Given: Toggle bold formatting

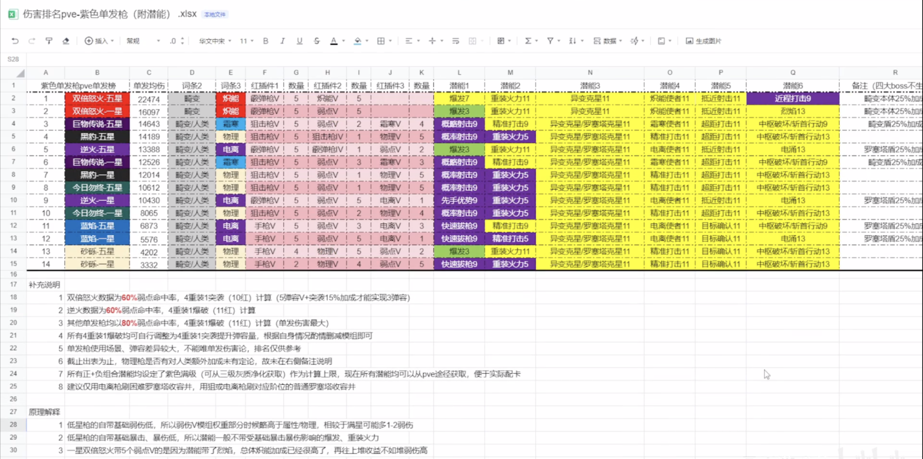Looking at the screenshot, I should click(x=266, y=41).
